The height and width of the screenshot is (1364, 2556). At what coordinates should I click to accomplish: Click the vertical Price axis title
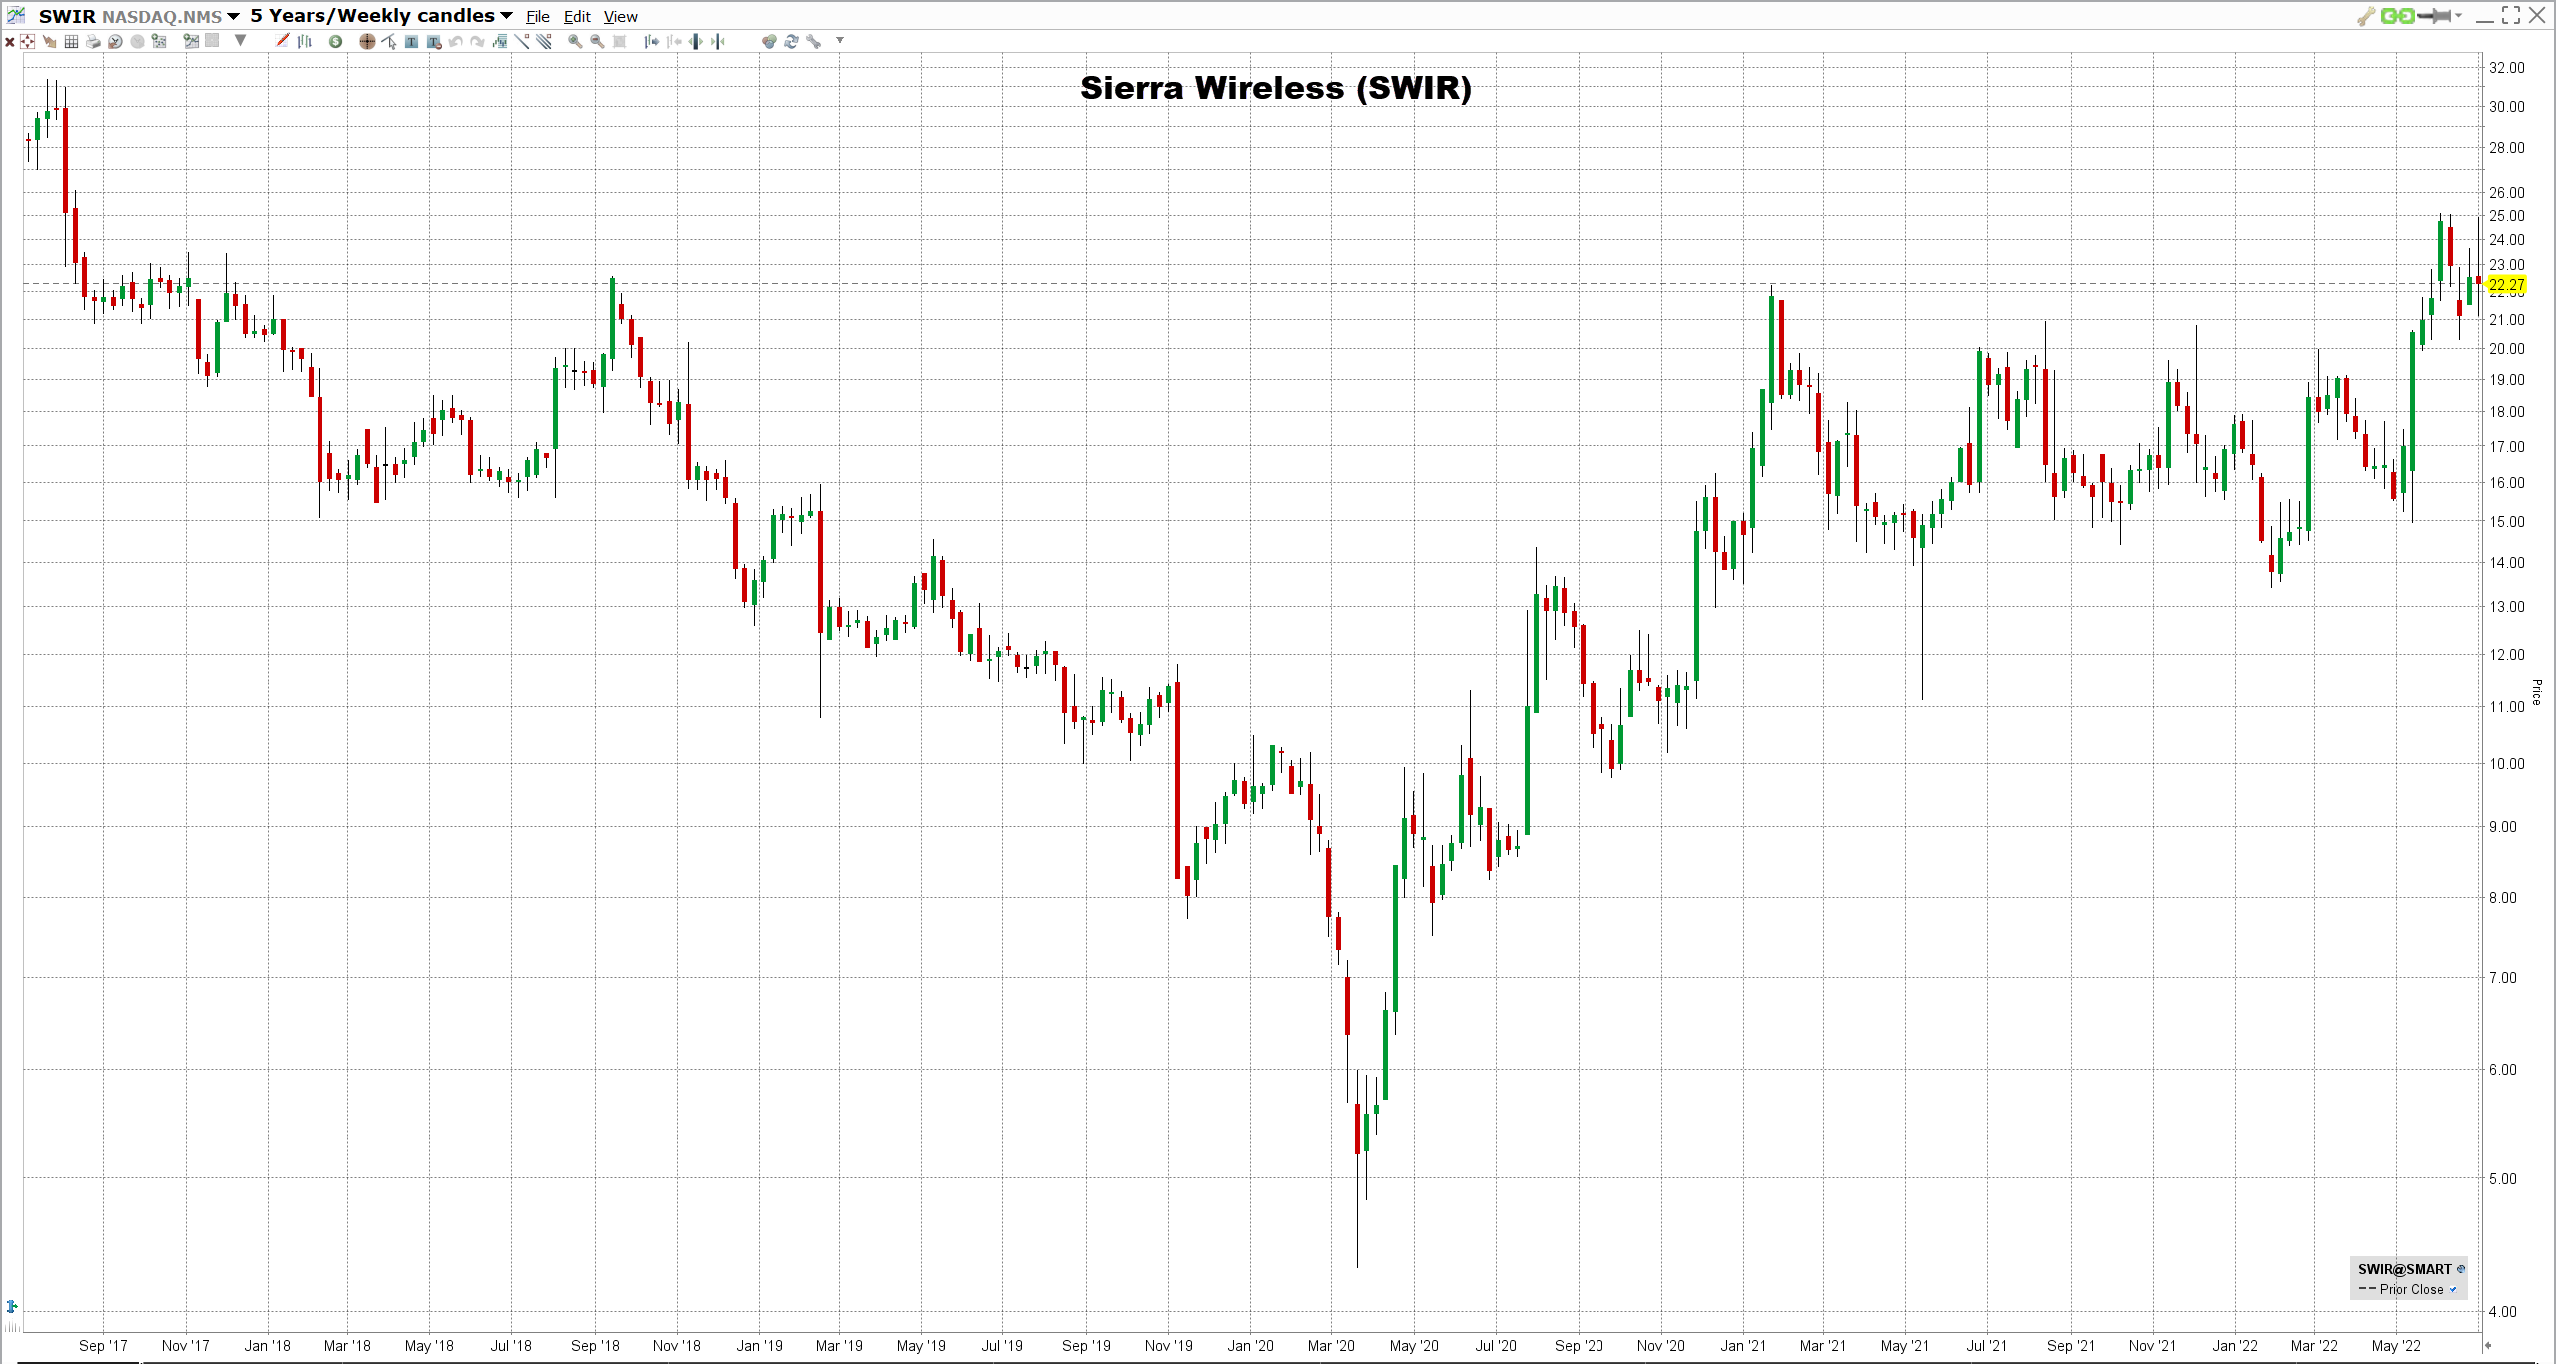coord(2536,691)
